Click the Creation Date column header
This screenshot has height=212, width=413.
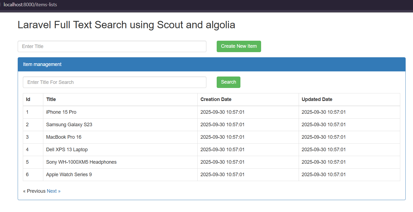point(216,99)
